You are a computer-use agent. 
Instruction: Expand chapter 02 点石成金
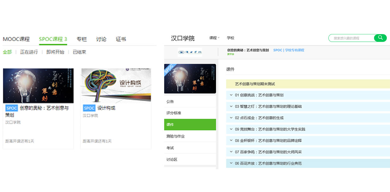pyautogui.click(x=308, y=118)
